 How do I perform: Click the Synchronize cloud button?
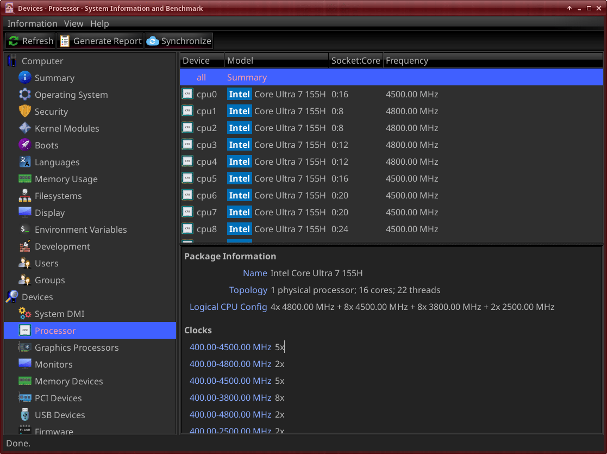click(179, 41)
